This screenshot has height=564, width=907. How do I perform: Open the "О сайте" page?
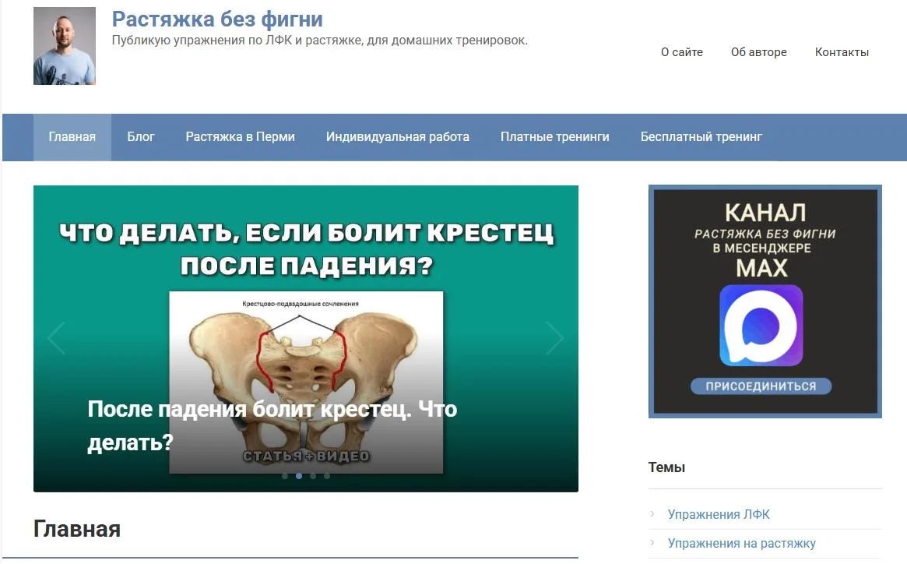pos(681,52)
